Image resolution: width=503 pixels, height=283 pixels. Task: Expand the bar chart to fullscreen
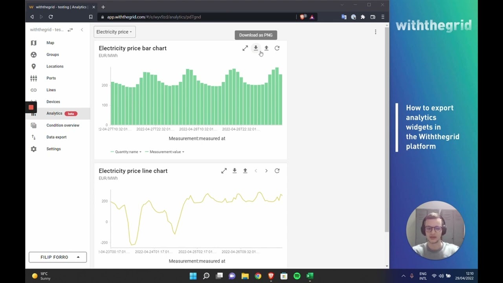[x=245, y=48]
